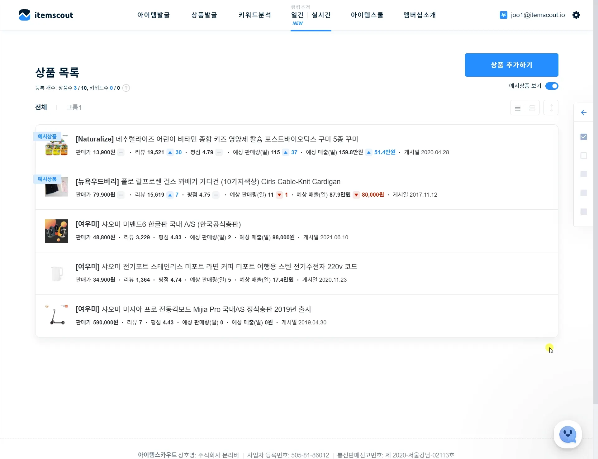The image size is (598, 459).
Task: Open the settings gear icon
Action: [x=576, y=15]
